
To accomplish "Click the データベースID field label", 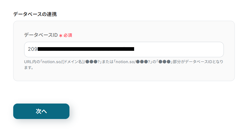I will (x=41, y=35).
